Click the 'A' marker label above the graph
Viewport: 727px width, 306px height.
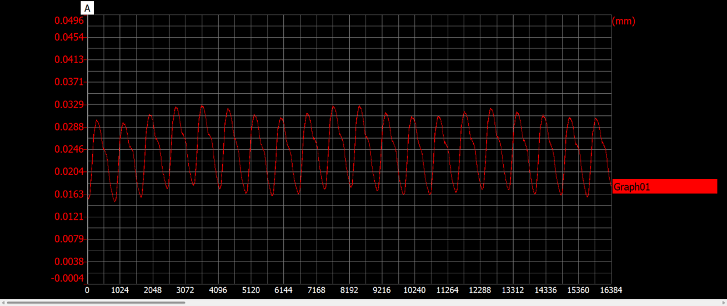[x=87, y=8]
